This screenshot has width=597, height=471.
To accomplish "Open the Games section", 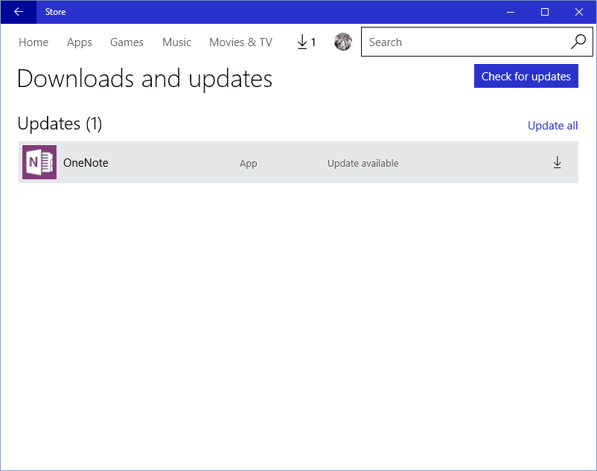I will [127, 42].
